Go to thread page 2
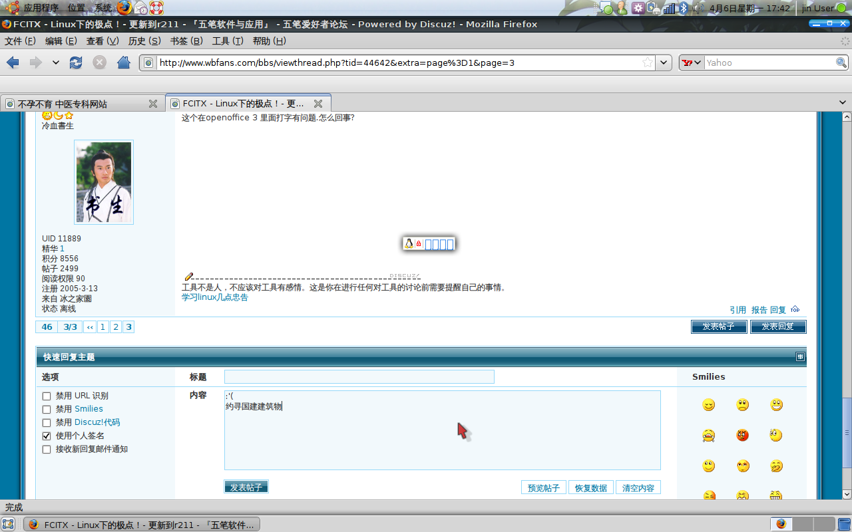Viewport: 852px width, 532px height. click(116, 327)
